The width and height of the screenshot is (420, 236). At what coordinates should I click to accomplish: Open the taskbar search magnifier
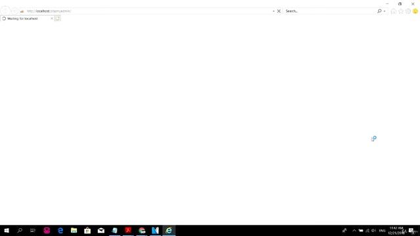tap(20, 230)
